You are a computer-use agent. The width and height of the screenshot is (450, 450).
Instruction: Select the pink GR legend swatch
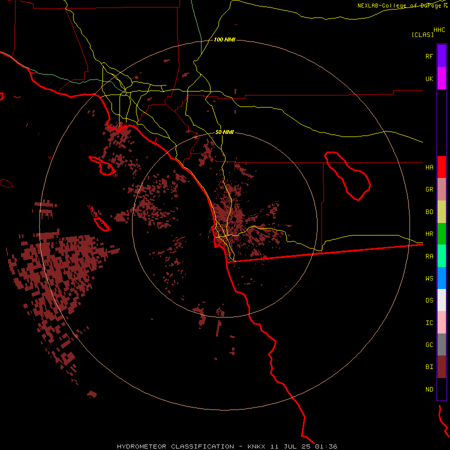[441, 189]
